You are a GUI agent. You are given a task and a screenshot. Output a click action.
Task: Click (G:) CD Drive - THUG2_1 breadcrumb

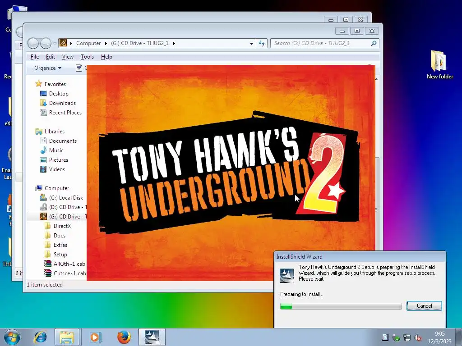[140, 43]
